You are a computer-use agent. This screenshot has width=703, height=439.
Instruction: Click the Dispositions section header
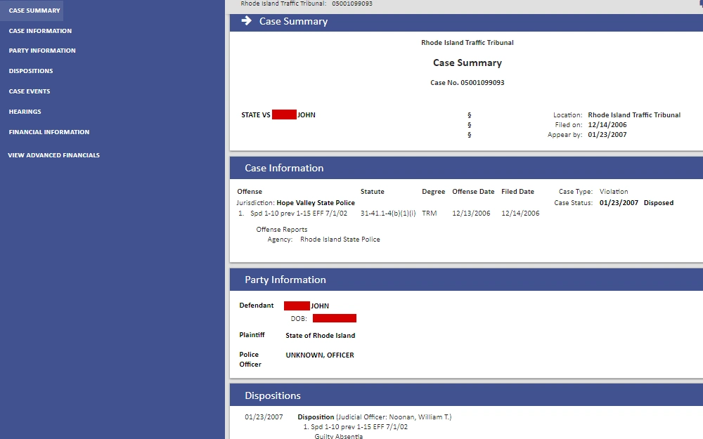[x=273, y=395]
